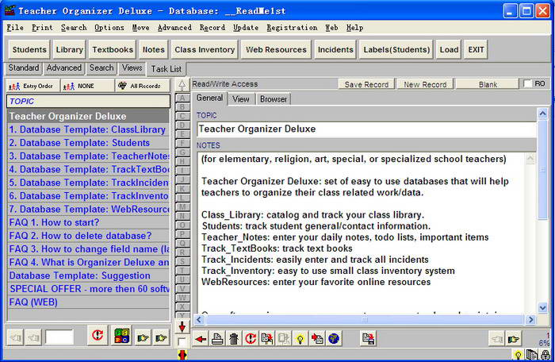Select 'FAQ (WEB)' in the topic list
Screen dimensions: 555x362
coord(88,302)
